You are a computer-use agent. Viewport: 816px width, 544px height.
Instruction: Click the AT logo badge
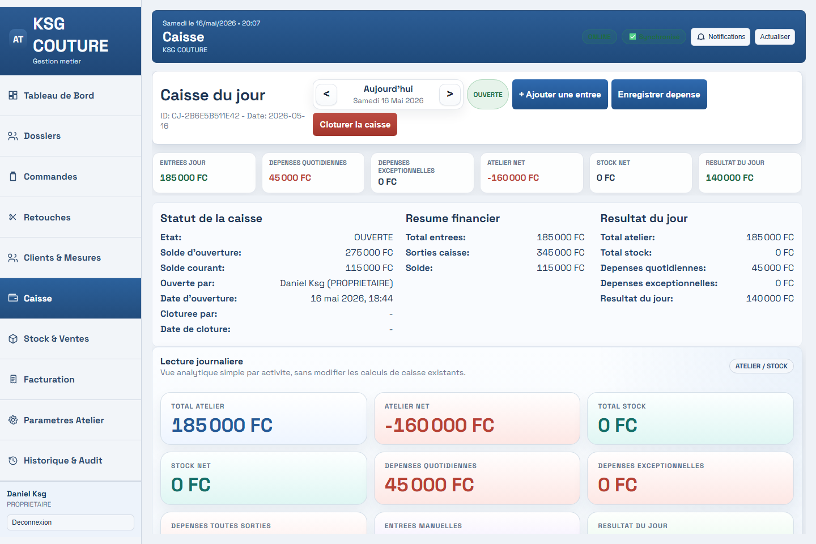click(18, 39)
